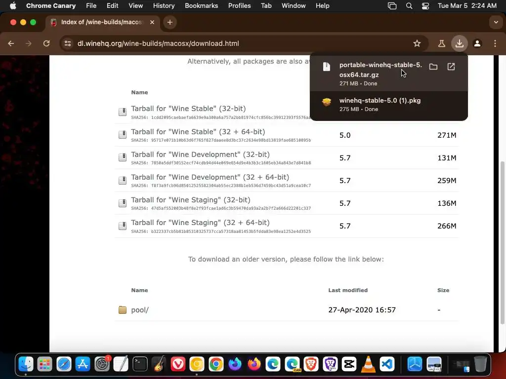The image size is (506, 379).
Task: Bookmark this page with the star icon
Action: coord(417,43)
